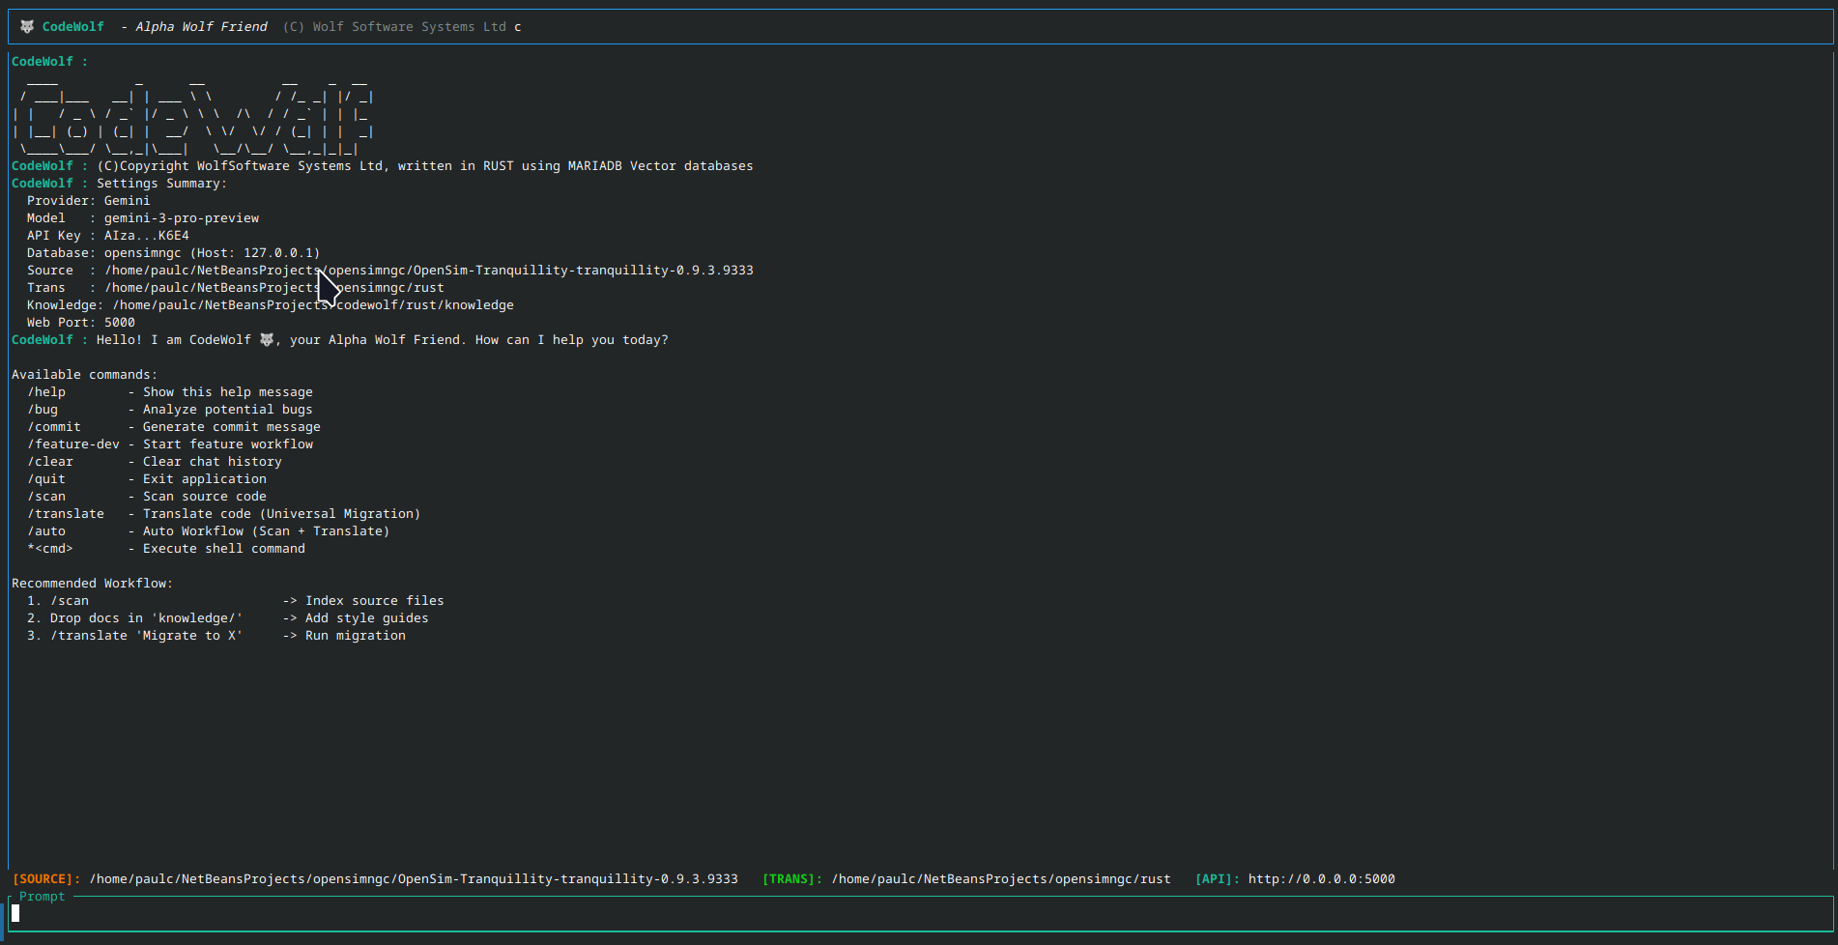Select the /auto command entry
This screenshot has width=1838, height=945.
46,531
